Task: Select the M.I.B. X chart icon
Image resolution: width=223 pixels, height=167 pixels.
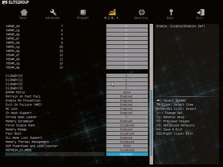Action: (x=112, y=12)
